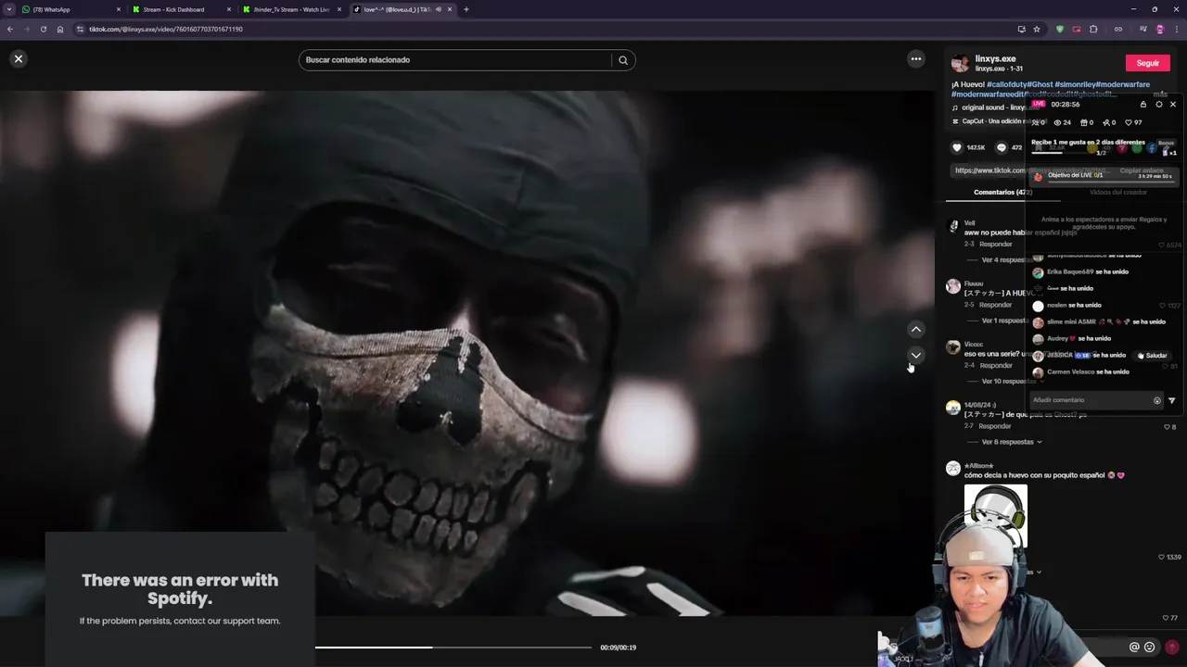Focus 'Buscar contenido relacionado' search field
Viewport: 1187px width, 667px height.
coord(457,60)
